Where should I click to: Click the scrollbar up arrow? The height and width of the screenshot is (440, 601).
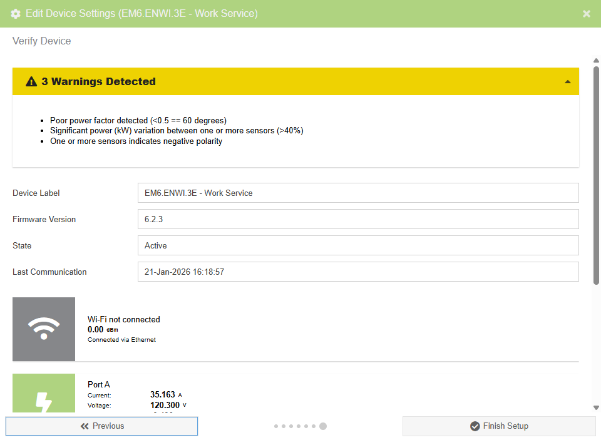pos(596,60)
